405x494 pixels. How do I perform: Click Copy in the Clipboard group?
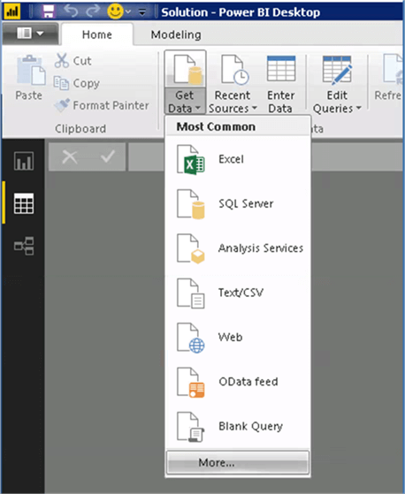[x=77, y=83]
